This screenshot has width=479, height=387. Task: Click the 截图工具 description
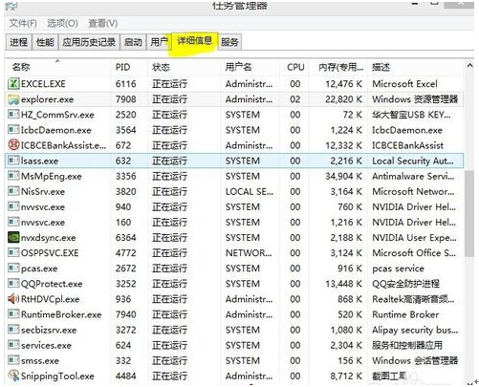pos(389,376)
